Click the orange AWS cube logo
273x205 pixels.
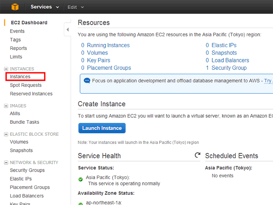(x=15, y=7)
